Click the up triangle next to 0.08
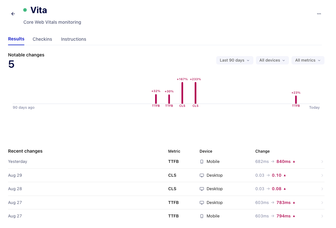 (285, 189)
